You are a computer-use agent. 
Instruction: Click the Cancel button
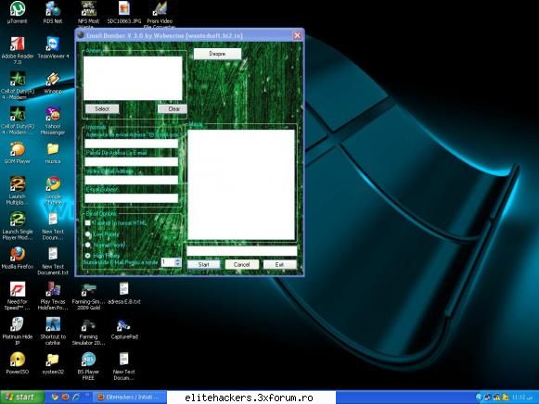click(x=241, y=265)
